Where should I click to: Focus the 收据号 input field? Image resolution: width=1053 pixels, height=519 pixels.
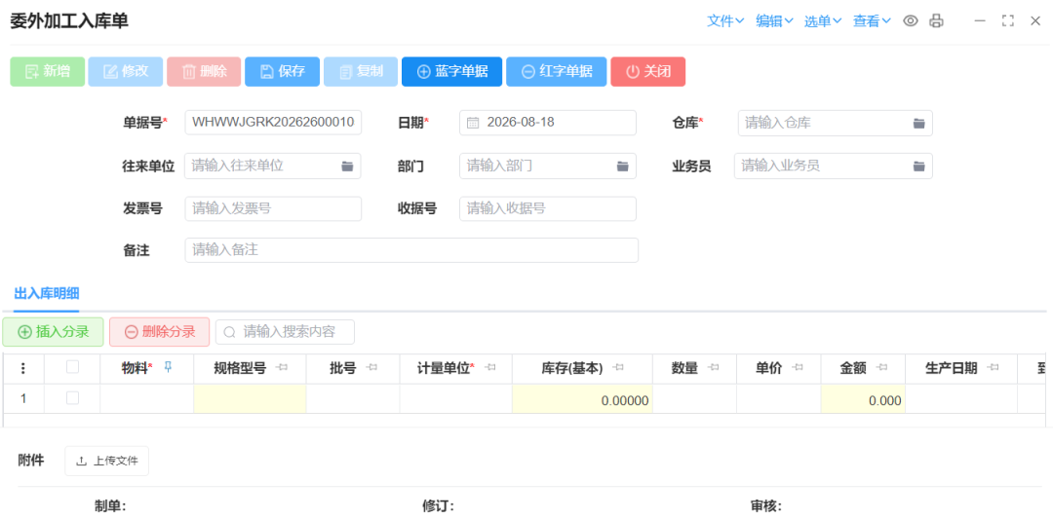pos(548,208)
